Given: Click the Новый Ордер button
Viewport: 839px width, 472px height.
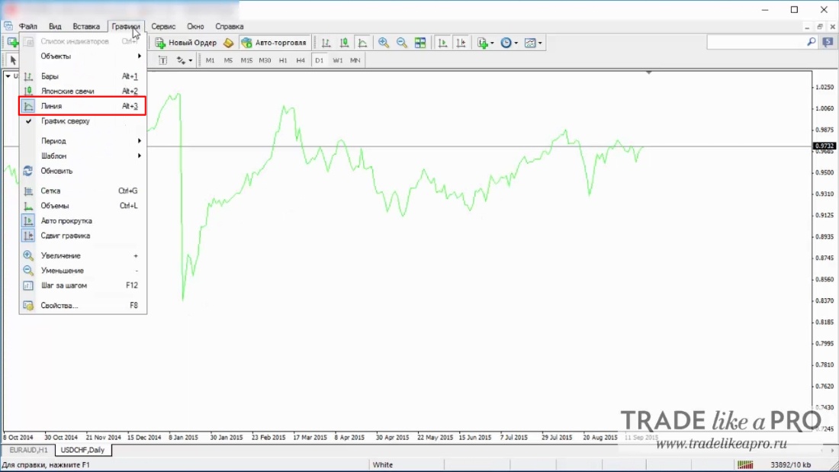Looking at the screenshot, I should point(185,43).
